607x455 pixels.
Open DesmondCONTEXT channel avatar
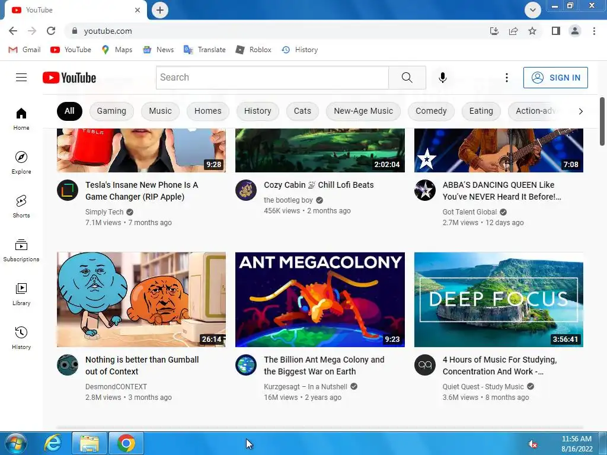click(x=68, y=365)
